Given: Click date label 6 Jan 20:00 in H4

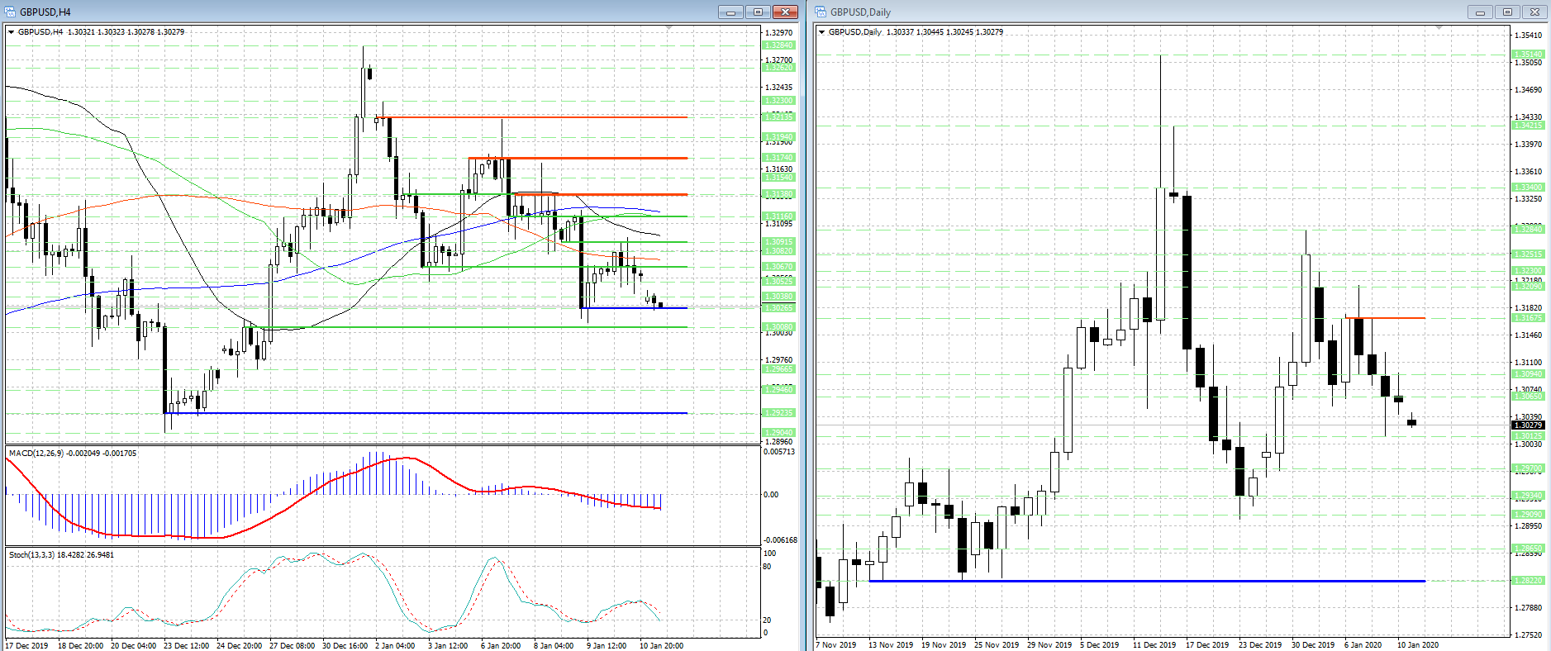Looking at the screenshot, I should (500, 645).
